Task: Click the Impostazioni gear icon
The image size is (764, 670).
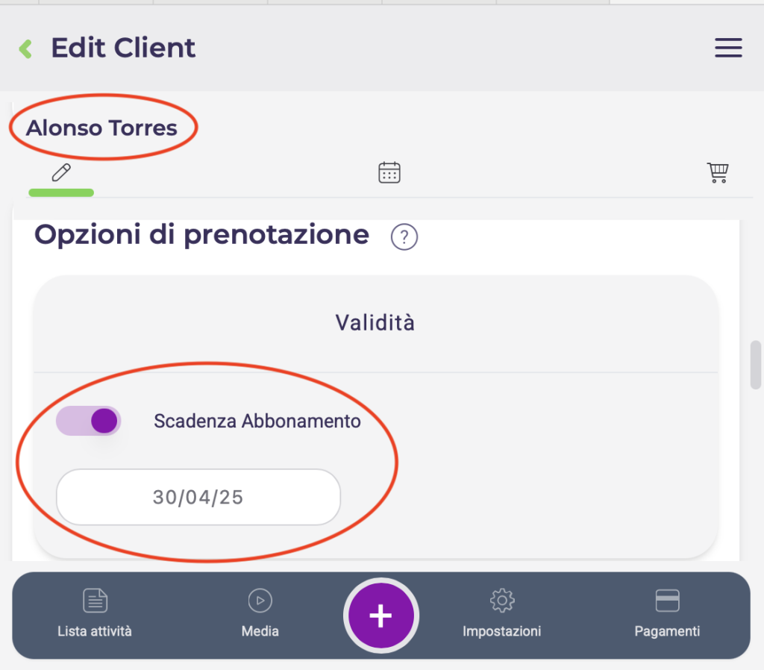Action: [501, 600]
